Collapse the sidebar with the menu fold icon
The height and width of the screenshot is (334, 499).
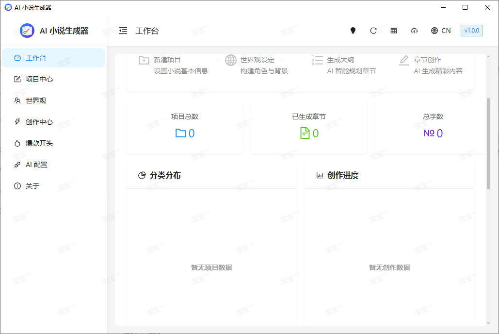(x=123, y=31)
